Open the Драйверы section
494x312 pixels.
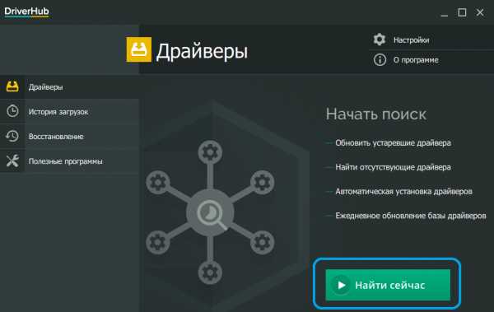coord(69,87)
